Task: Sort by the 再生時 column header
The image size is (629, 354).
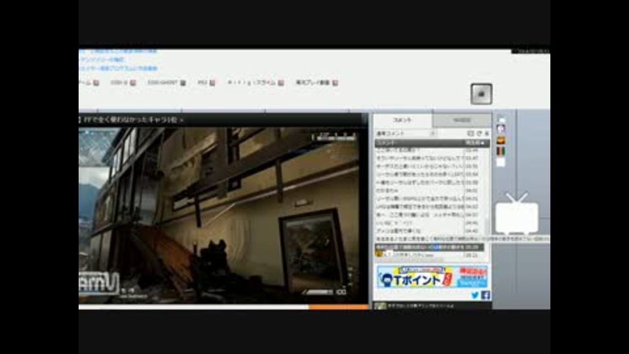Action: pyautogui.click(x=476, y=143)
